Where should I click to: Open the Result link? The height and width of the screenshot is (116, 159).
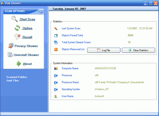point(27,37)
